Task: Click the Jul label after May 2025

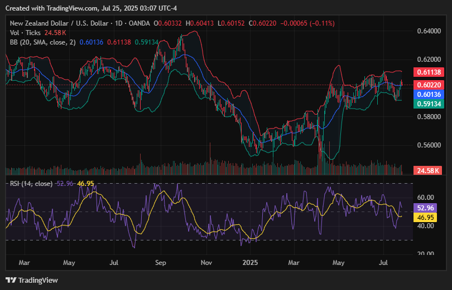Action: click(x=383, y=263)
